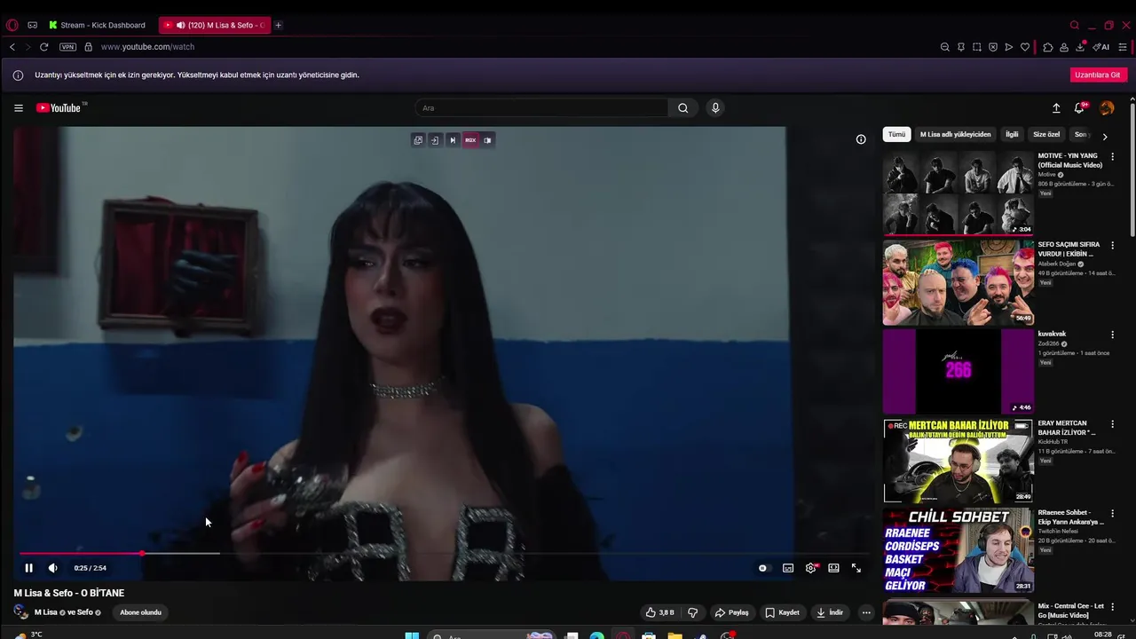This screenshot has width=1136, height=639.
Task: Open YouTube notifications bell
Action: coord(1080,108)
